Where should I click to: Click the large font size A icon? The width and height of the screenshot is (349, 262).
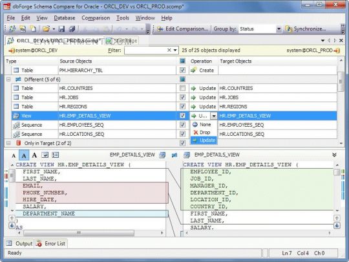(34, 155)
